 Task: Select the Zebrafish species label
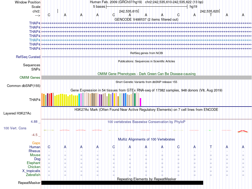point(33,175)
